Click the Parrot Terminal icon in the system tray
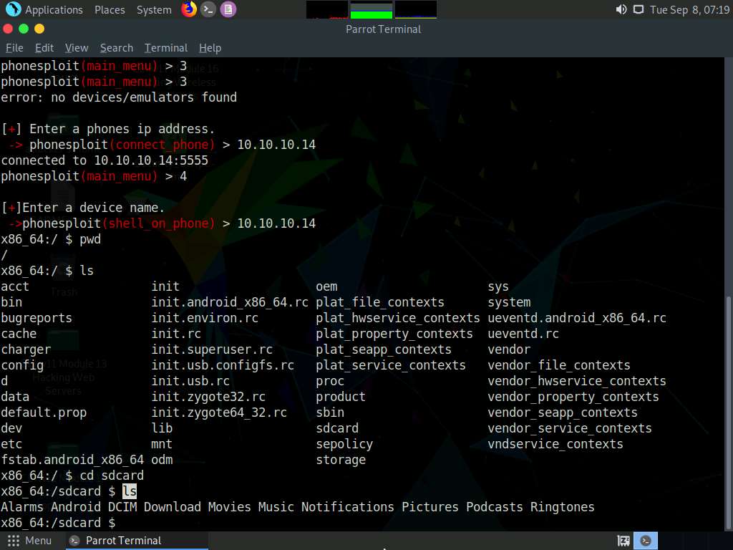The image size is (733, 550). [x=645, y=540]
